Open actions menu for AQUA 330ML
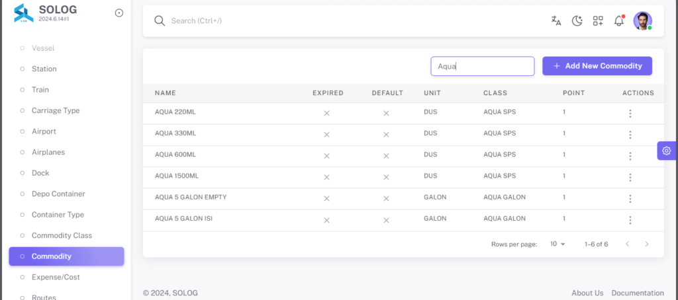Image resolution: width=678 pixels, height=300 pixels. pyautogui.click(x=630, y=135)
